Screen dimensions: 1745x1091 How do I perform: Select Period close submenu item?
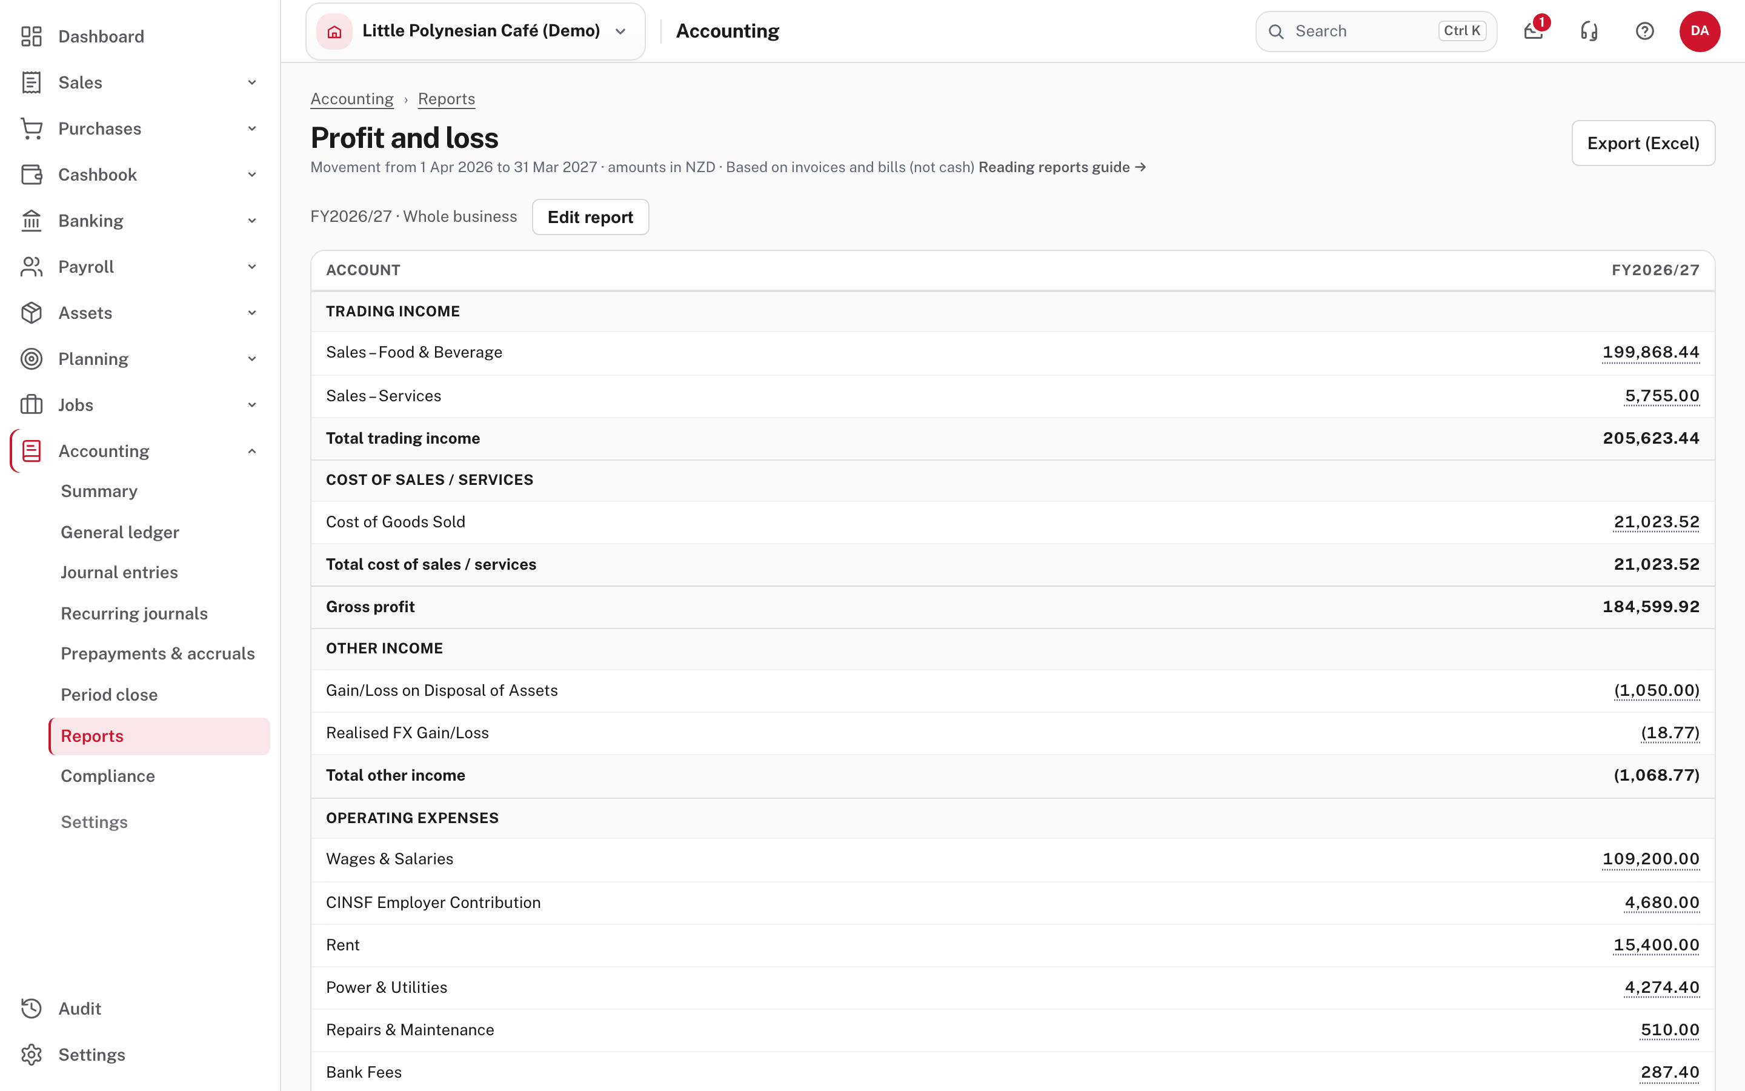109,694
